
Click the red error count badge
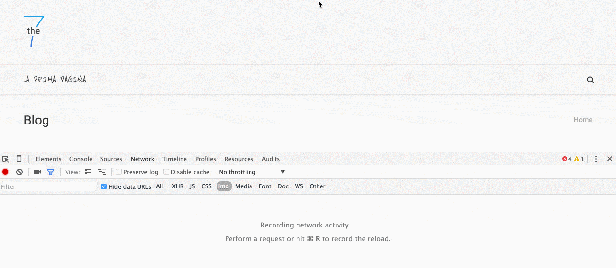tap(567, 159)
